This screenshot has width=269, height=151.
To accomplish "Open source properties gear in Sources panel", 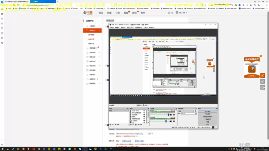I will point(136,124).
